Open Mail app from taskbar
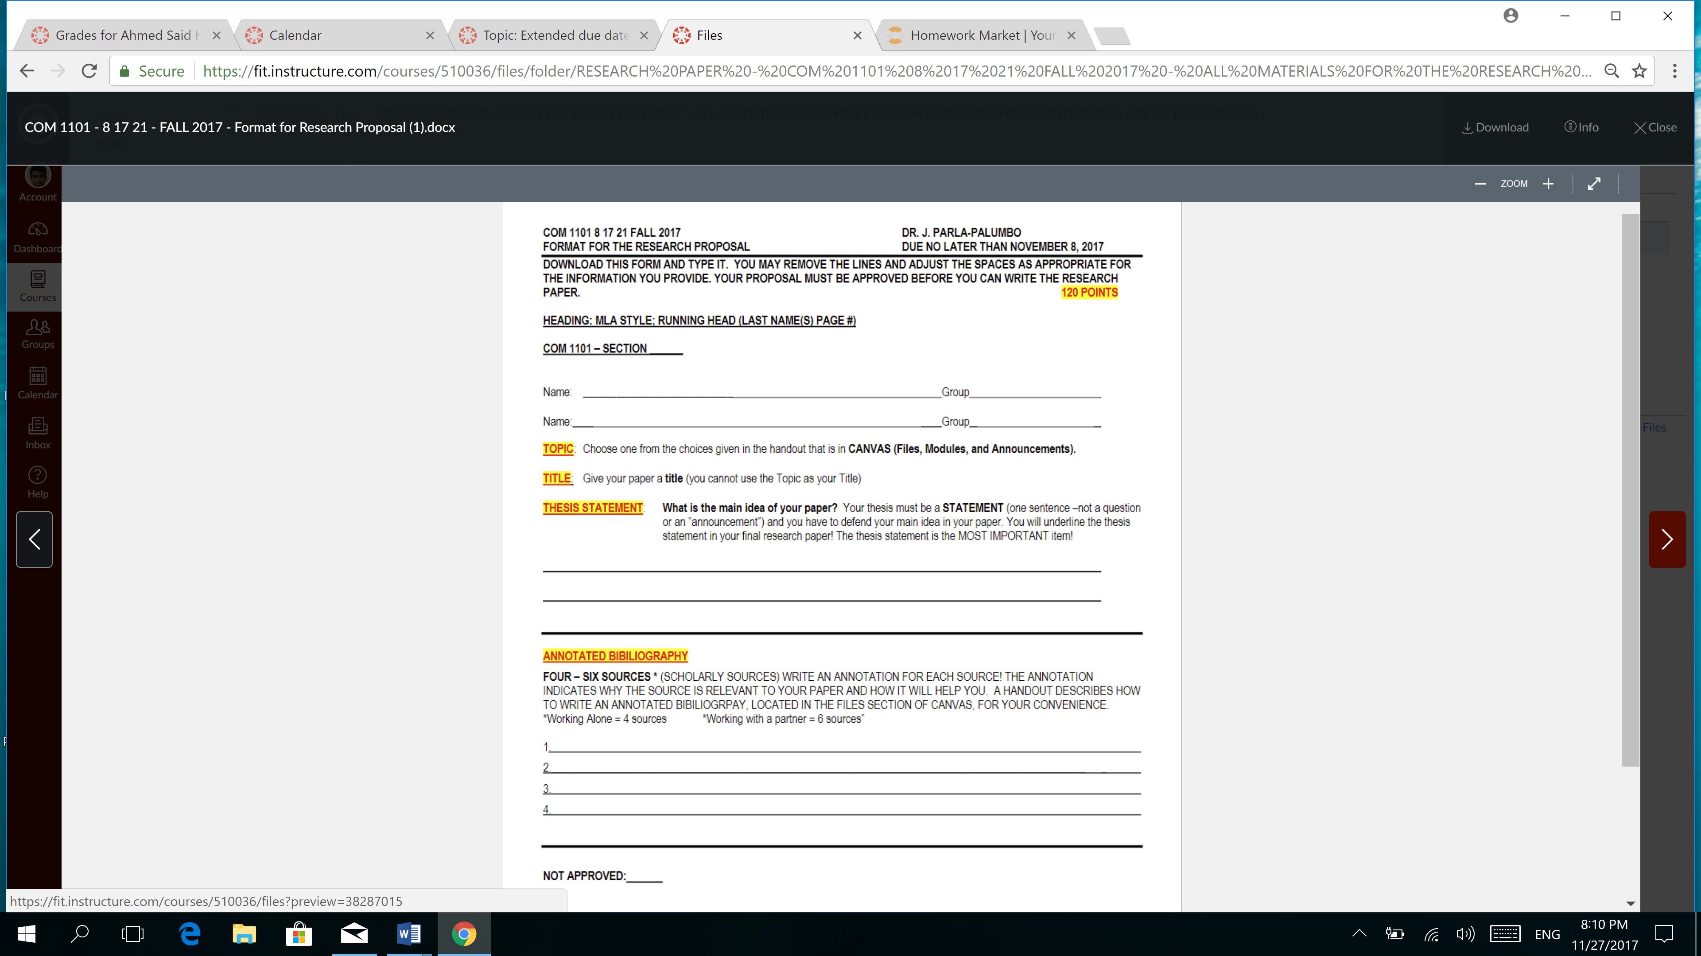 pos(354,933)
